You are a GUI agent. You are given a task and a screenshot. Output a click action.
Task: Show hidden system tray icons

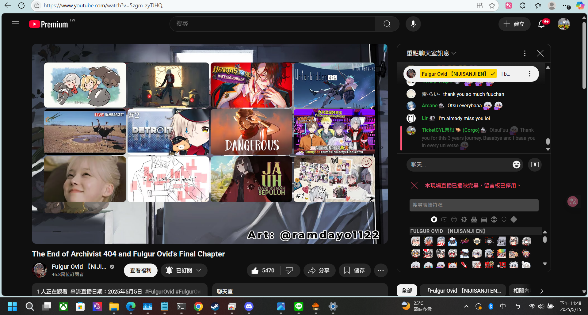[x=466, y=306]
